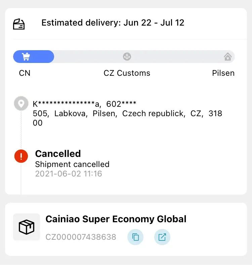Click the Cancelled status heading
Viewport: 252px width, 265px height.
click(x=58, y=154)
